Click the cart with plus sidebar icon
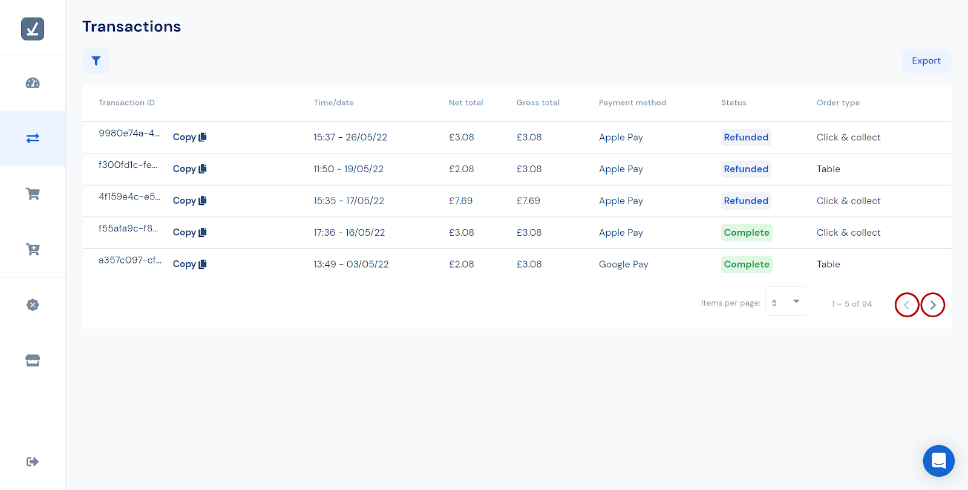Viewport: 968px width, 490px height. (33, 250)
